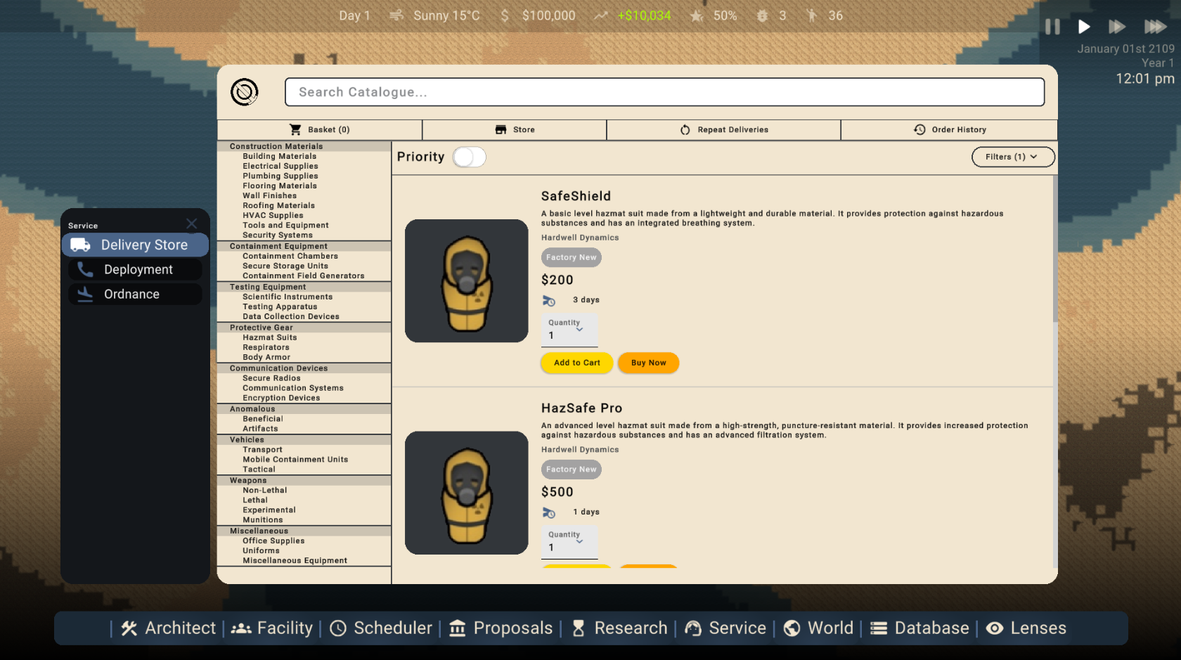Click the income trend arrow icon
The height and width of the screenshot is (660, 1181).
[601, 15]
